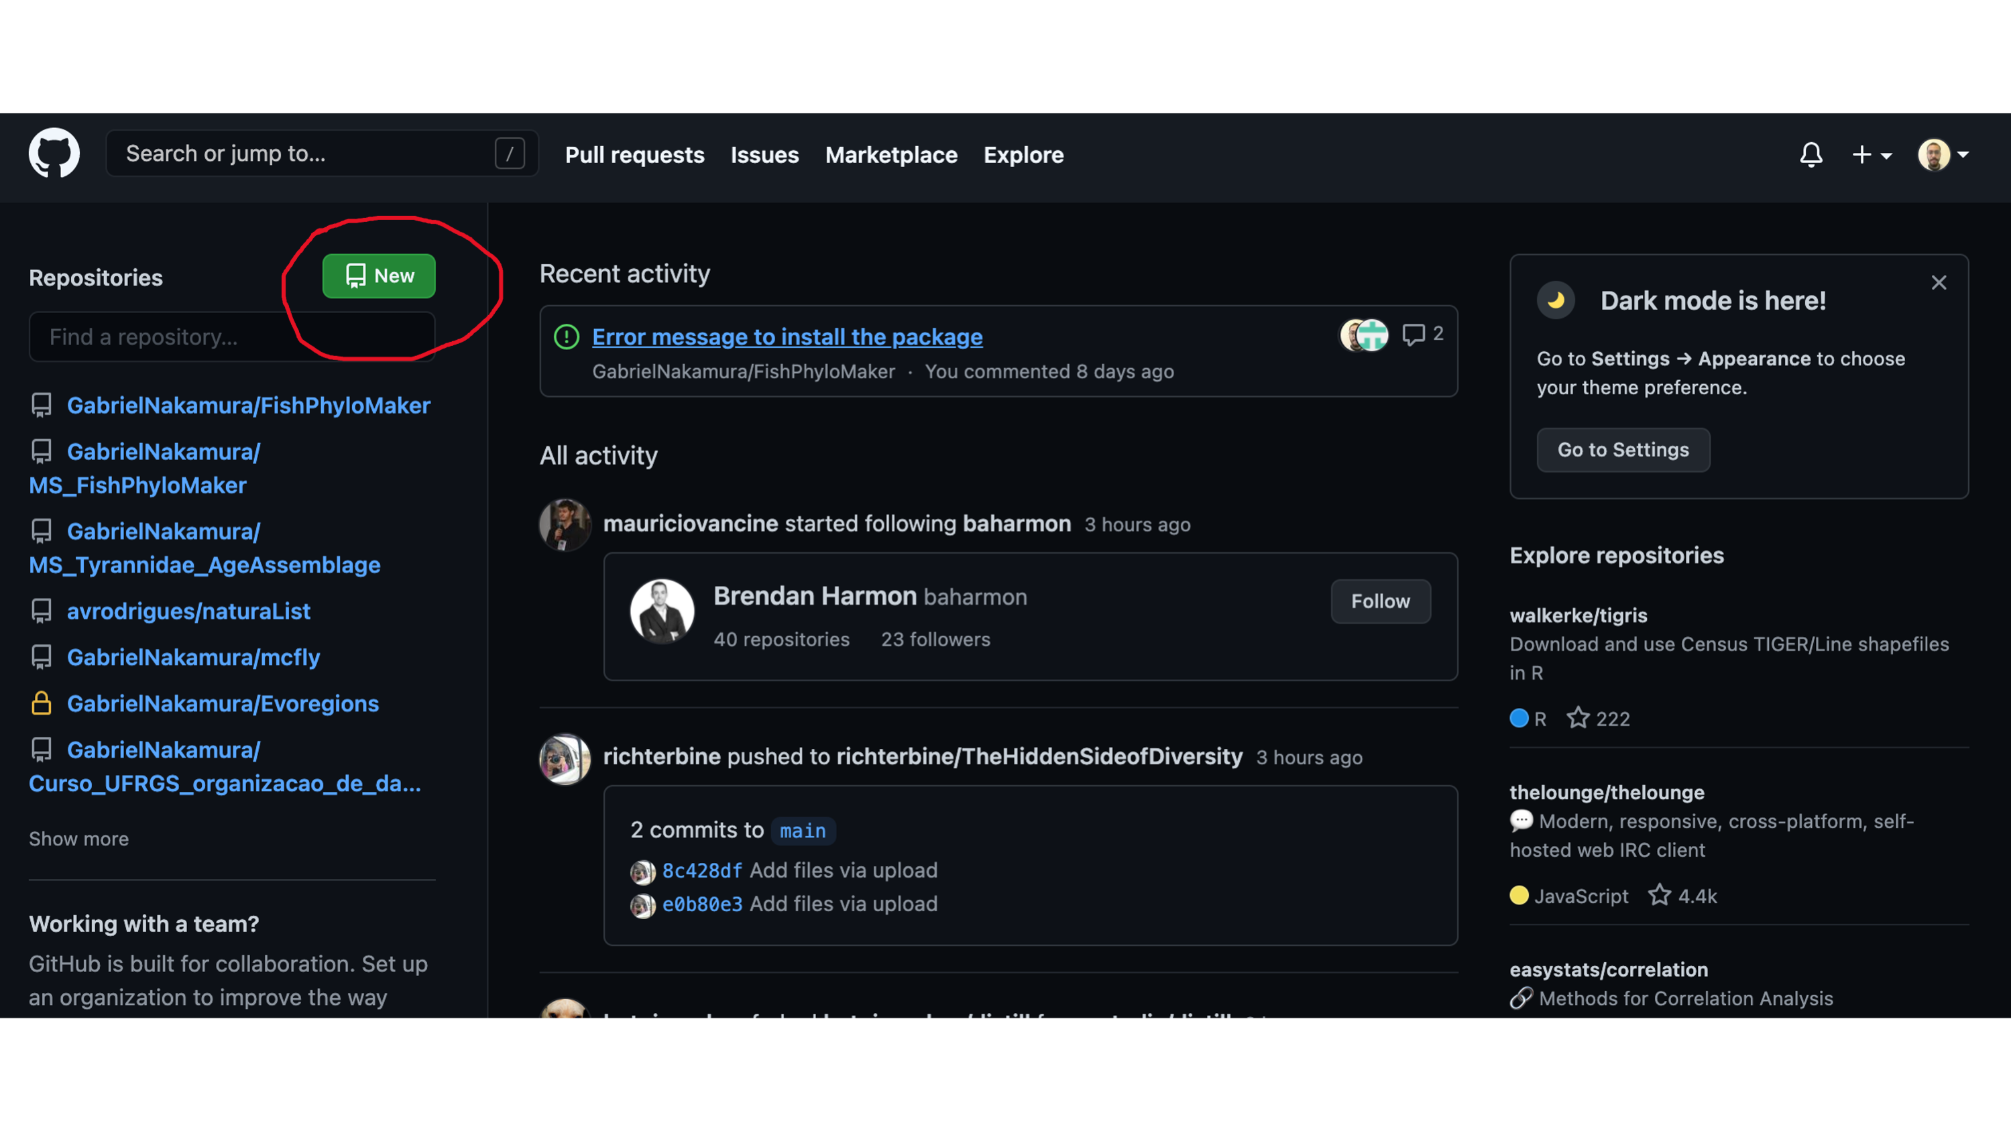Click the lock icon beside Evoregions

[42, 703]
